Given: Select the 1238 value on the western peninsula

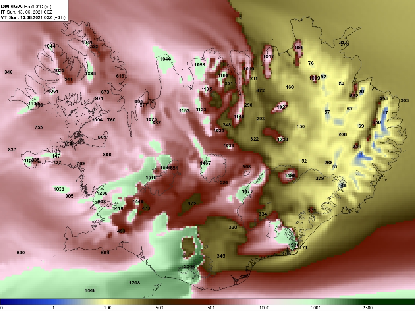Looking at the screenshot, I should tap(102, 193).
